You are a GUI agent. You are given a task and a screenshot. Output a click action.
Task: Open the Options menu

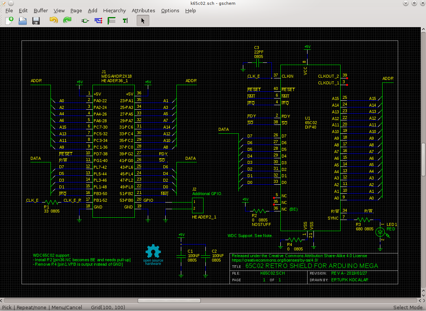tap(170, 11)
